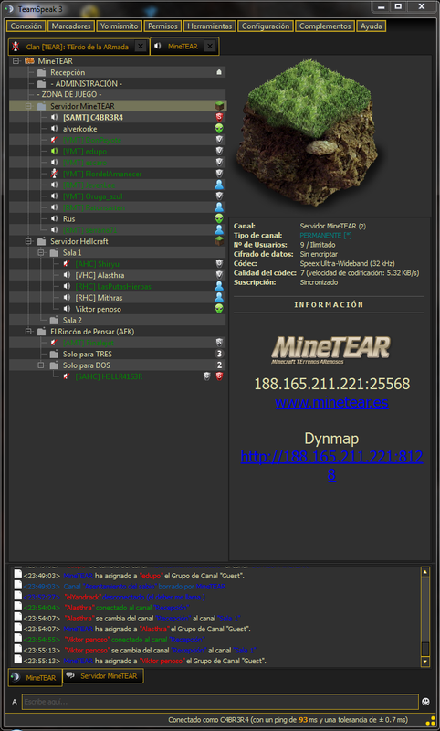
Task: Click the grey shield badge beside H3LLR41S3R
Action: 207,376
